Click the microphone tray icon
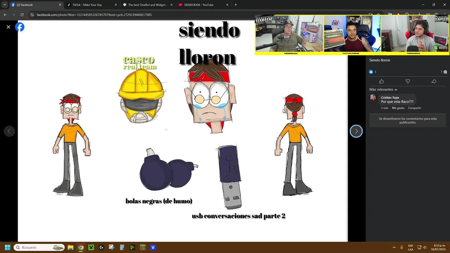The height and width of the screenshot is (253, 450). 401,247
